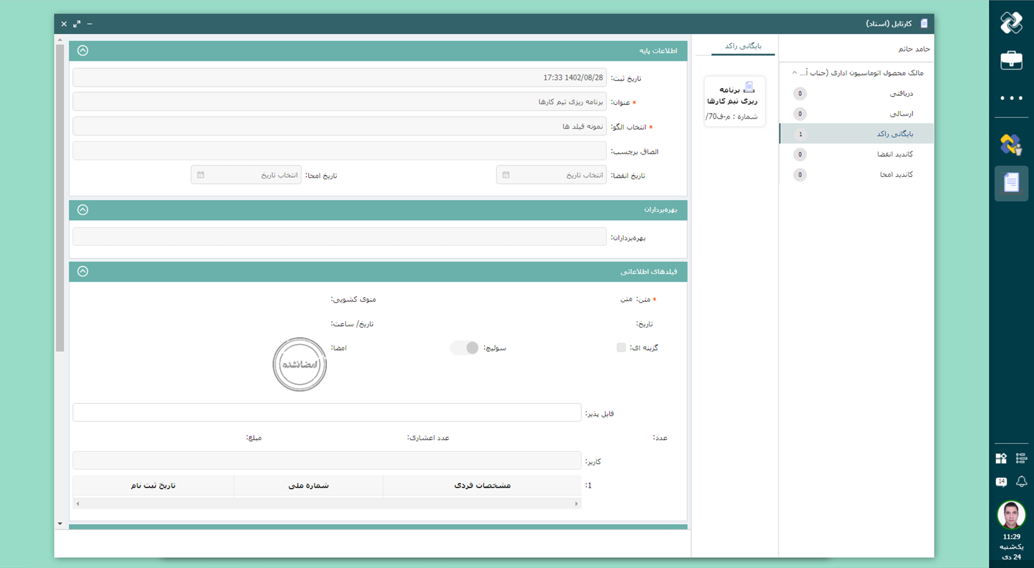Select the بایگانی راکد tab
The width and height of the screenshot is (1034, 568).
[743, 46]
